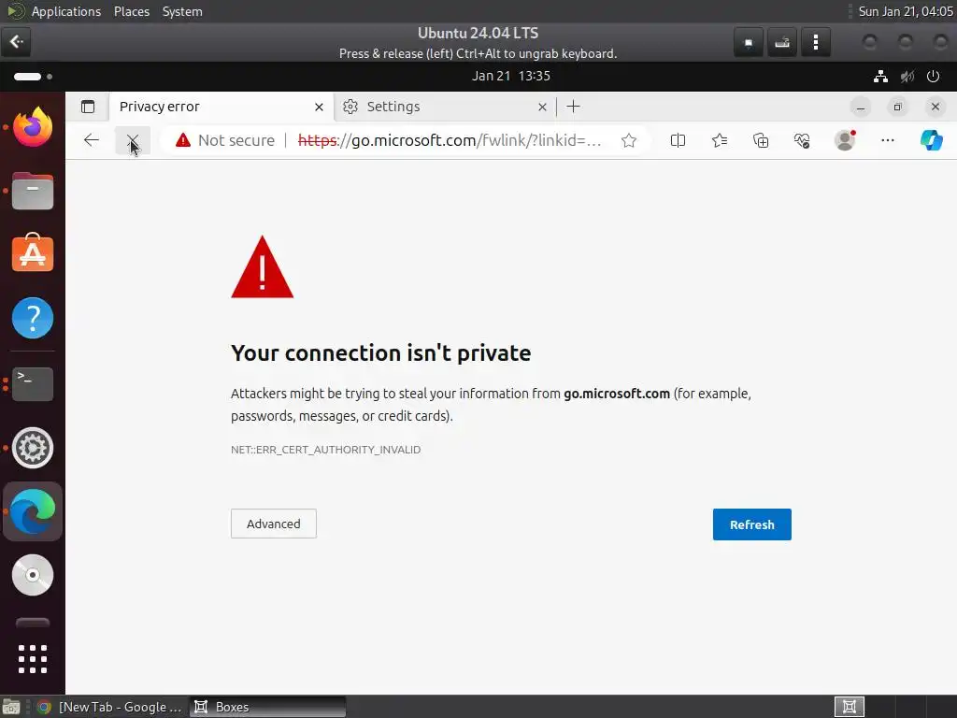Click the Not secure warning icon
This screenshot has width=957, height=718.
(183, 140)
